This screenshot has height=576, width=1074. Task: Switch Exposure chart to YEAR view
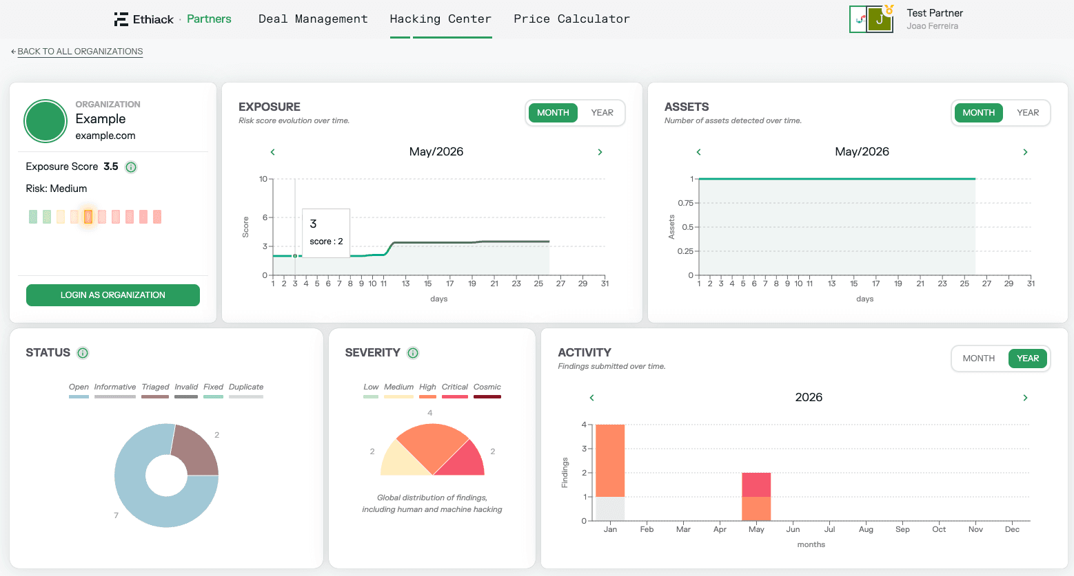[602, 113]
